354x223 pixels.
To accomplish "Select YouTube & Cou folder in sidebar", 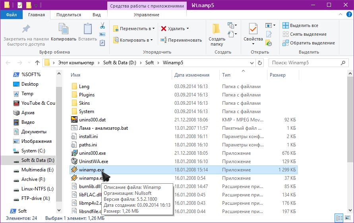I will [x=38, y=103].
